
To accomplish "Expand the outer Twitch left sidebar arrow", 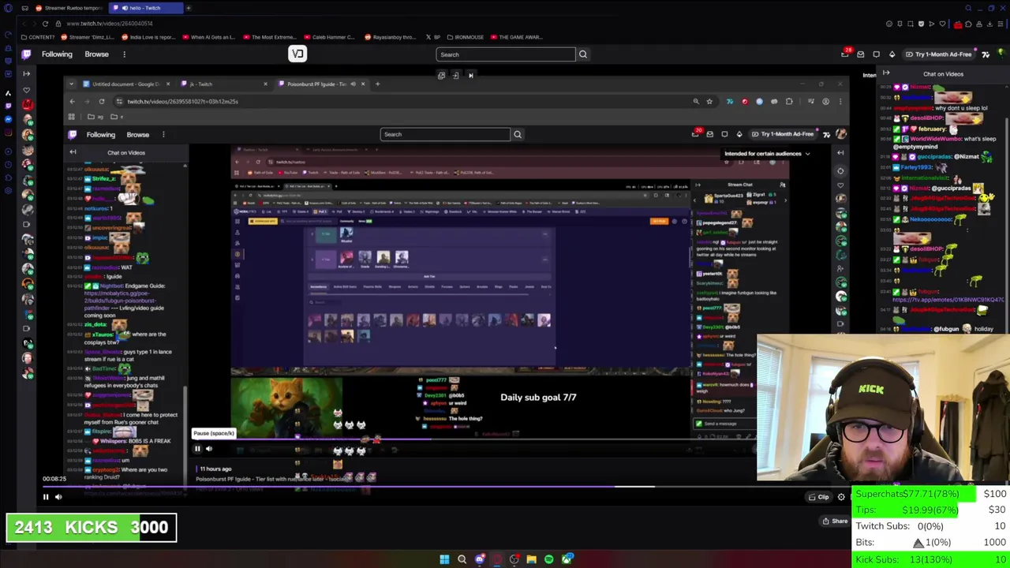I will (x=26, y=73).
